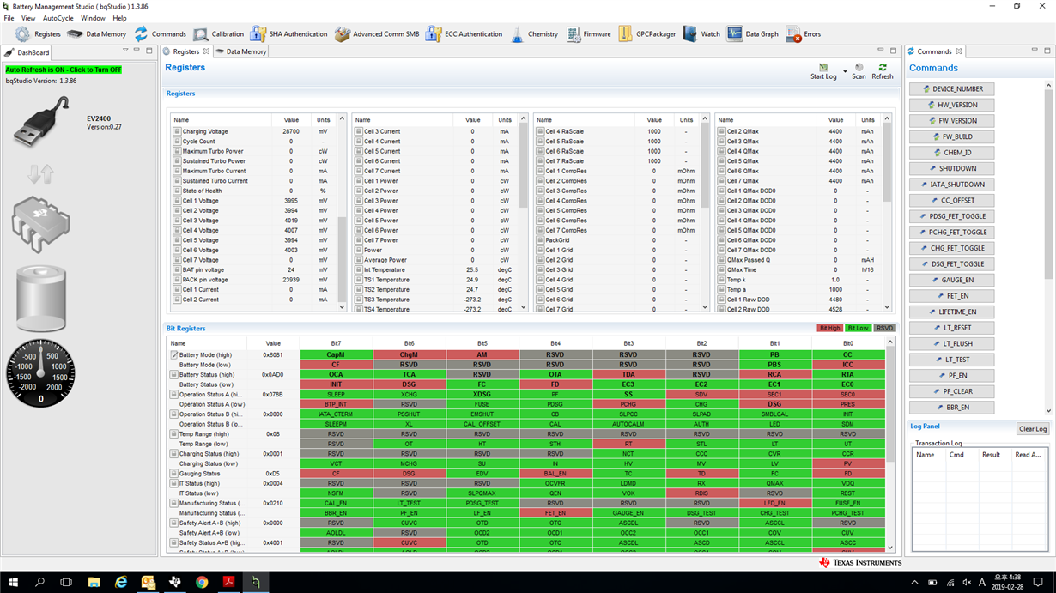Click the Clear Log button
Viewport: 1056px width, 593px height.
click(1033, 429)
